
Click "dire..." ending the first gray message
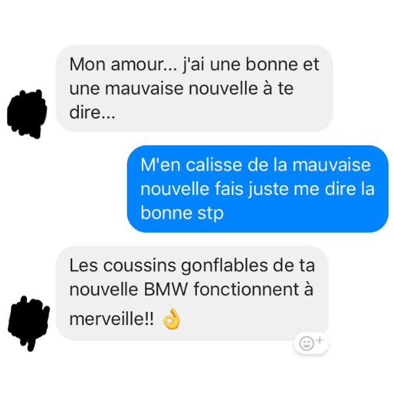(x=92, y=112)
